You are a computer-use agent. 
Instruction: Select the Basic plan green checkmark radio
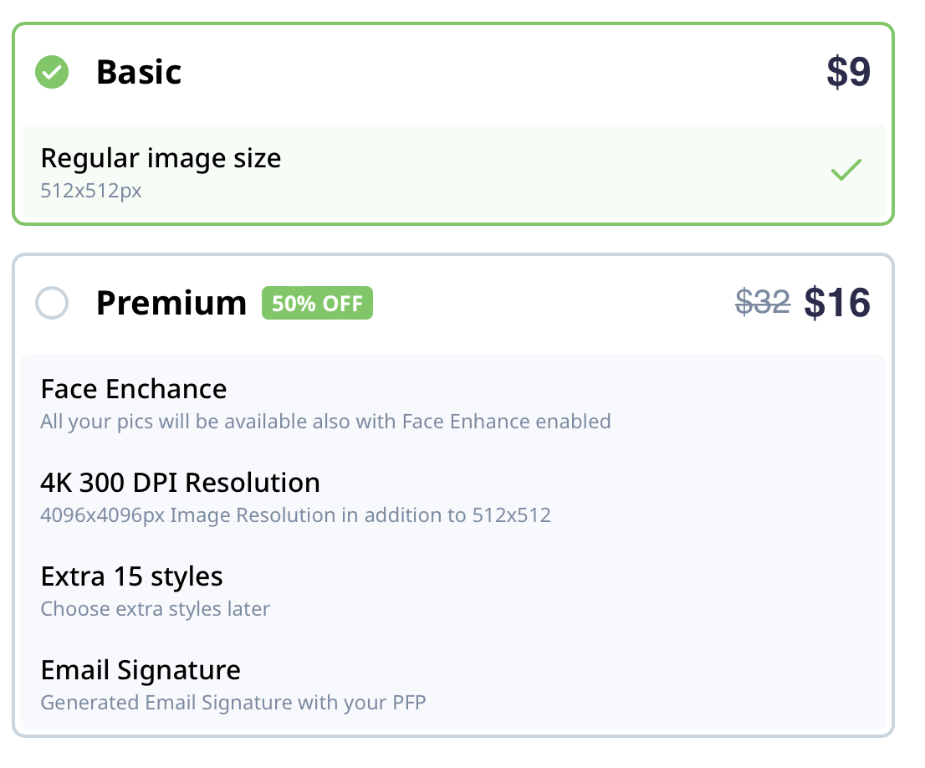[52, 72]
